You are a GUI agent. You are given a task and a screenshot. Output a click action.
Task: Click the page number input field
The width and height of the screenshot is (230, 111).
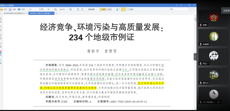click(36, 9)
